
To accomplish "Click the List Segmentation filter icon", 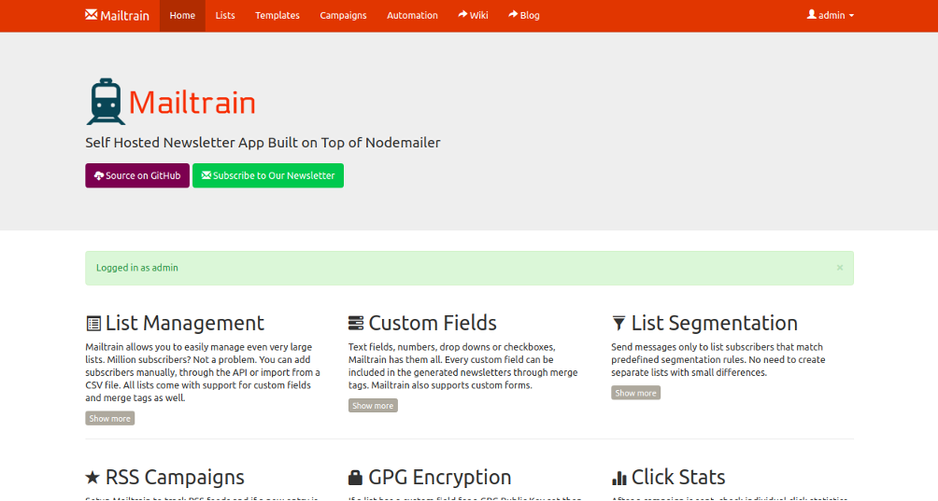I will 618,324.
